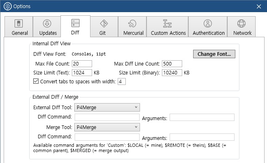267x163 pixels.
Task: Click the external Diff Command field
Action: point(107,117)
